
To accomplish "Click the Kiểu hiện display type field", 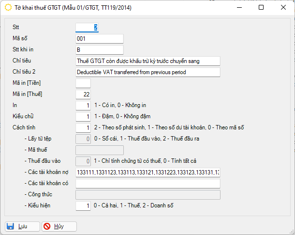I will 83,206.
